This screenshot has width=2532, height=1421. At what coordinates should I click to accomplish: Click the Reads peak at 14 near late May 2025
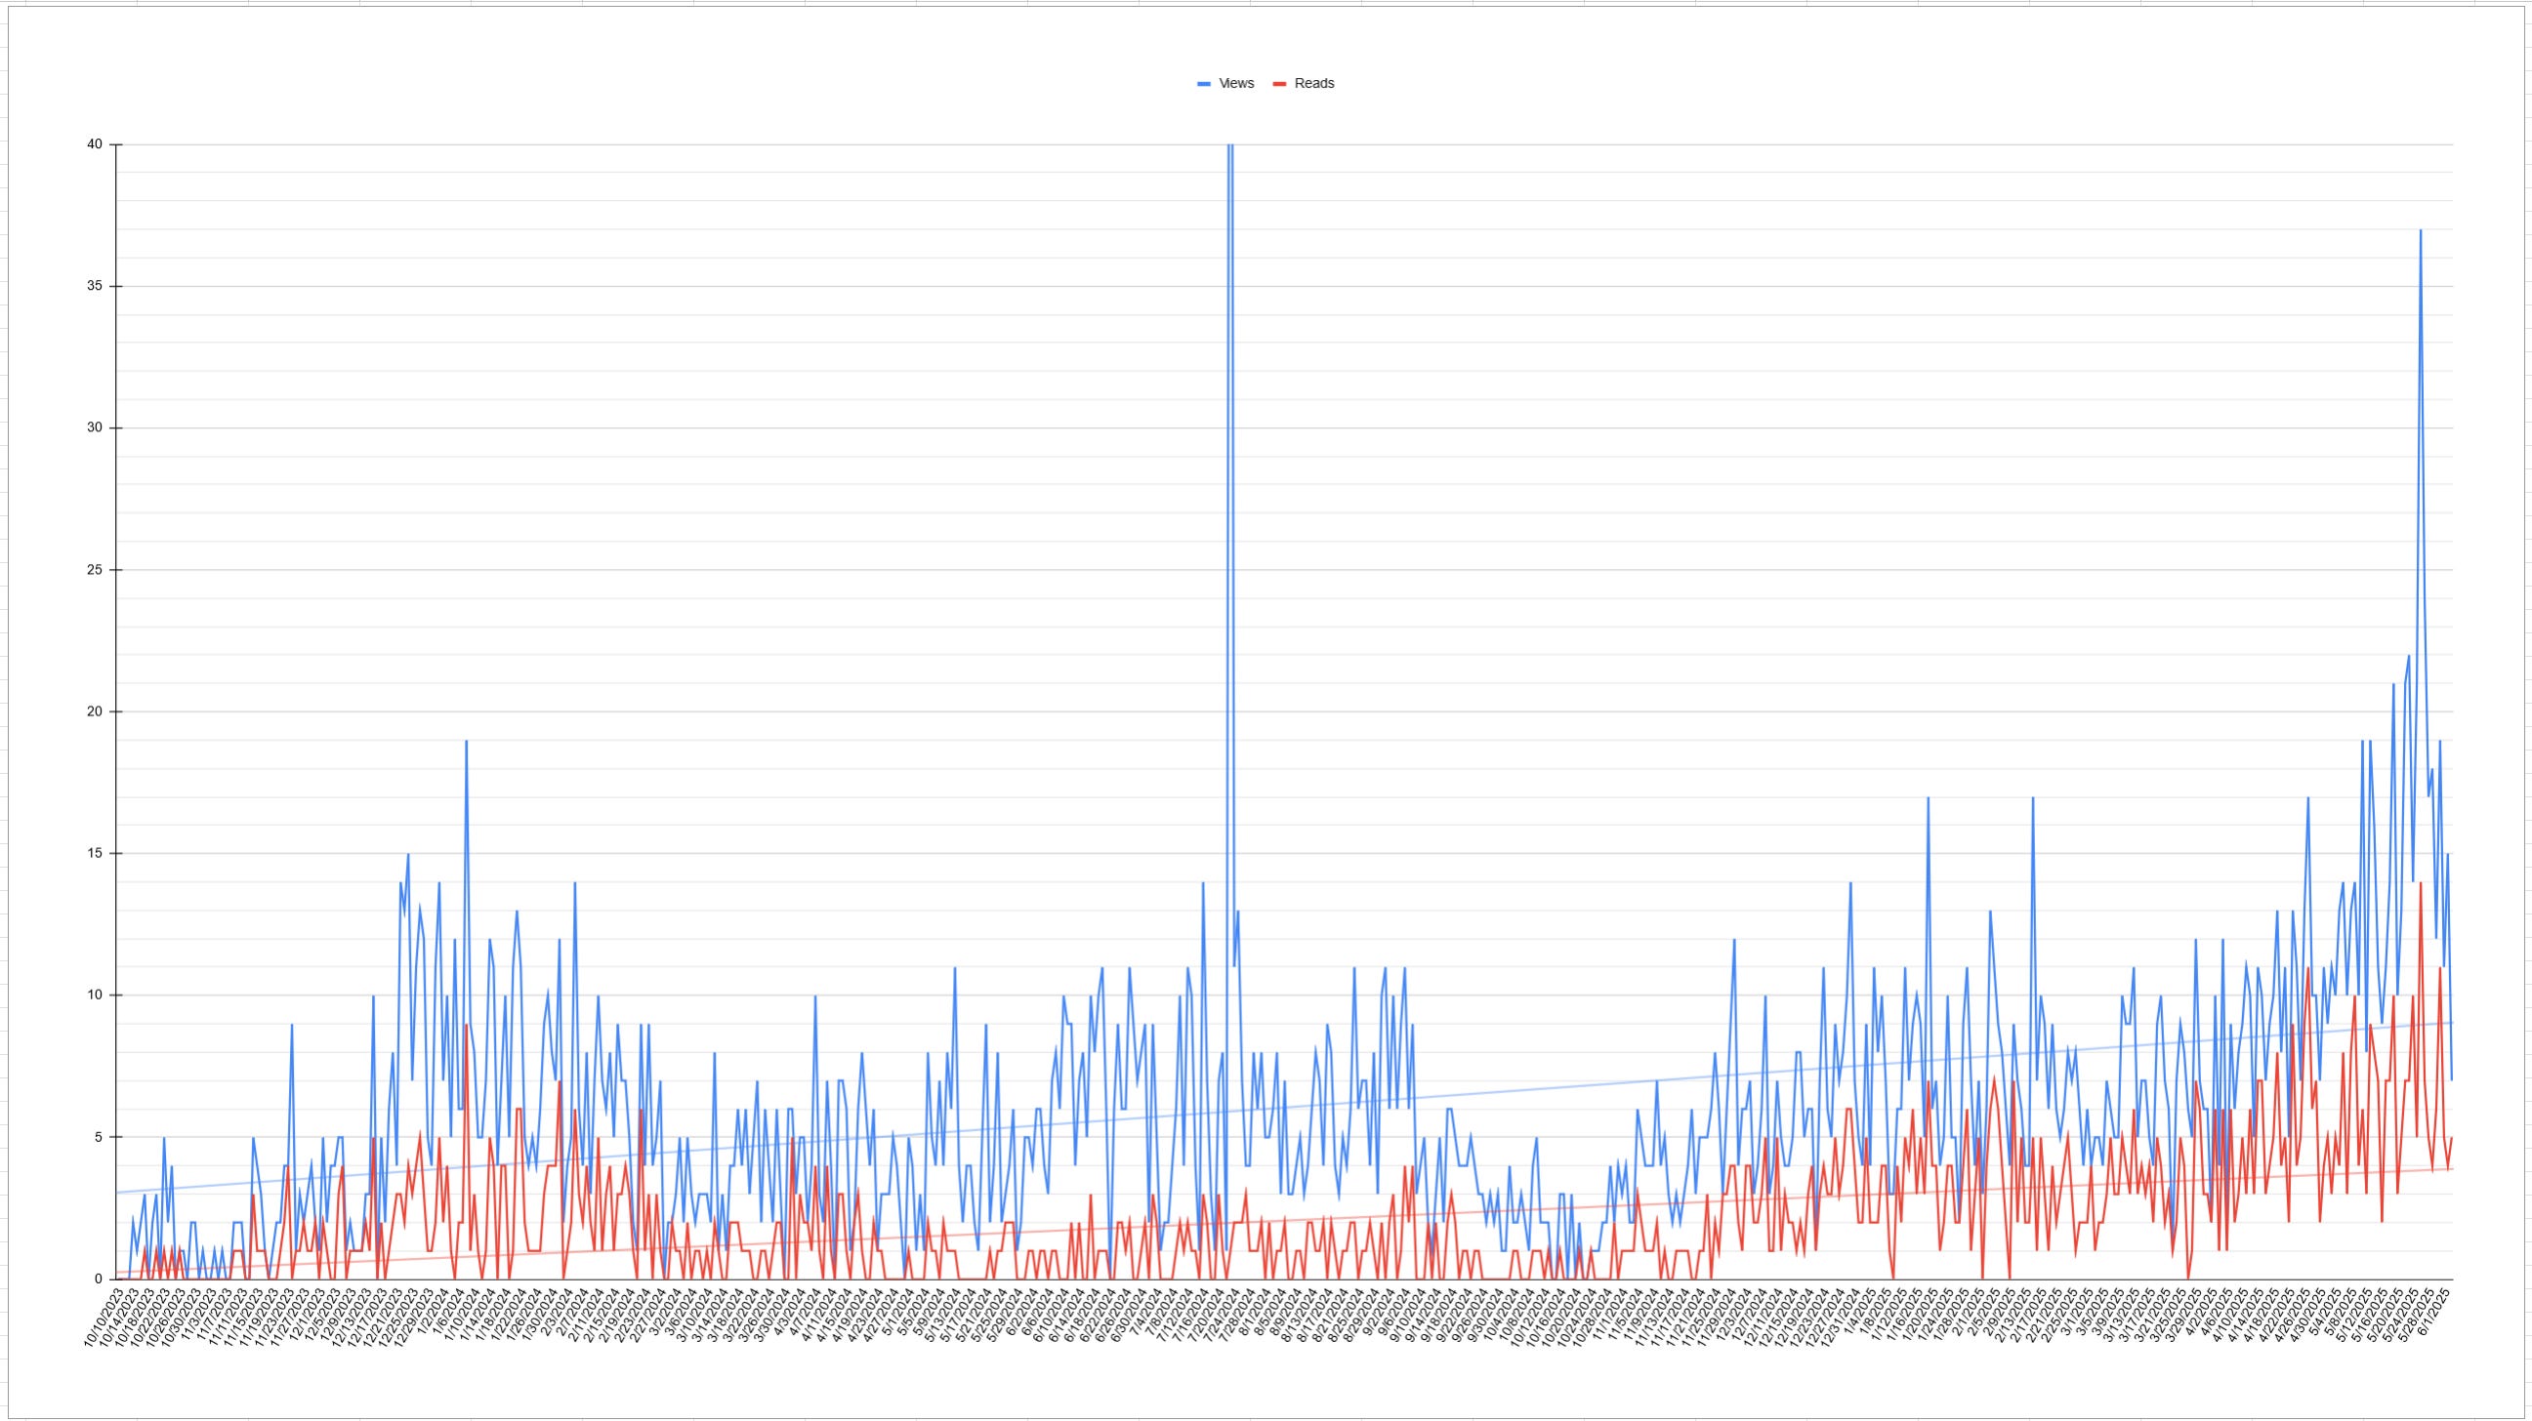click(x=2420, y=884)
